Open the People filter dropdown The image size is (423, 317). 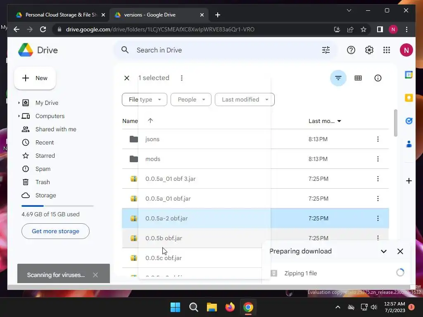click(191, 99)
